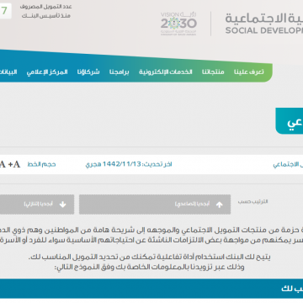Click the up arrow sort icon
This screenshot has height=303, width=303.
[220, 205]
